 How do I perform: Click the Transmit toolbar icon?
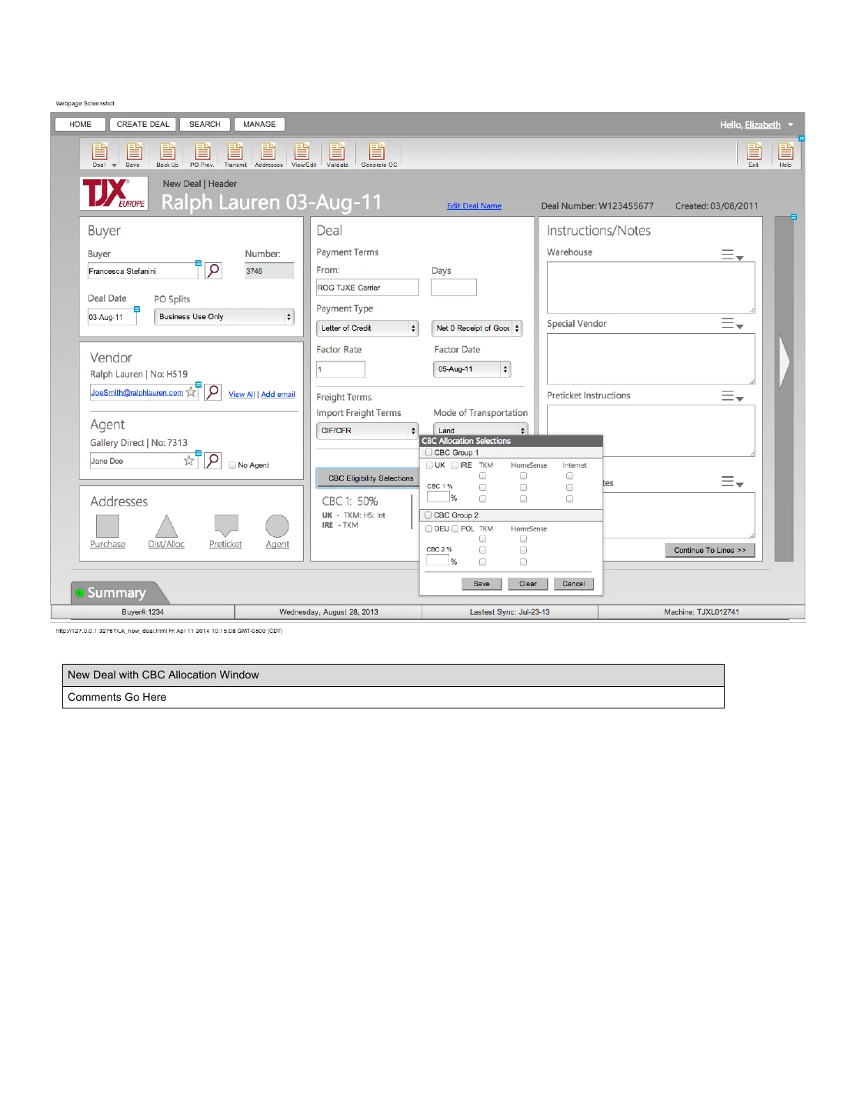point(235,152)
